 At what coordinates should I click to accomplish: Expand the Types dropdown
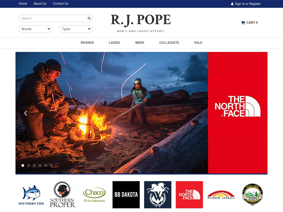[76, 29]
